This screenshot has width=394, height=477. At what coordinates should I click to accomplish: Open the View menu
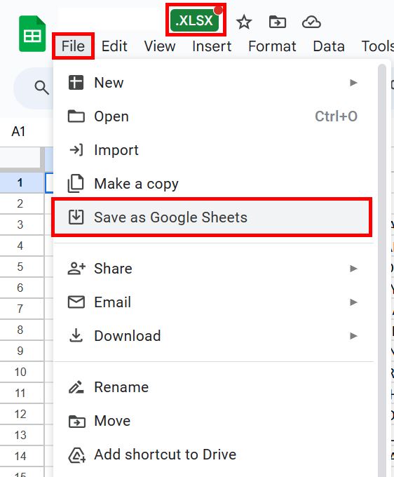coord(160,46)
